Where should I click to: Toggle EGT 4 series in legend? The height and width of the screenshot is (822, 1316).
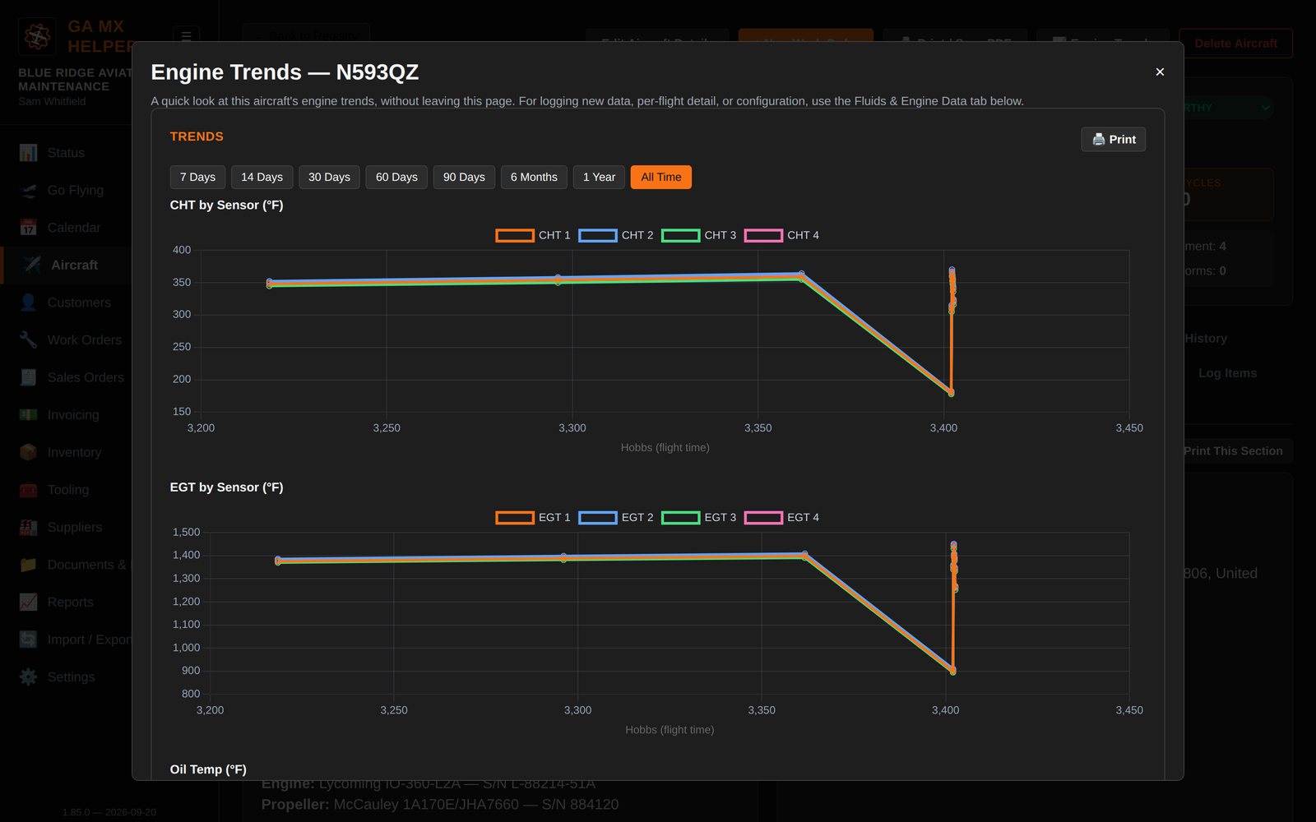pyautogui.click(x=782, y=517)
